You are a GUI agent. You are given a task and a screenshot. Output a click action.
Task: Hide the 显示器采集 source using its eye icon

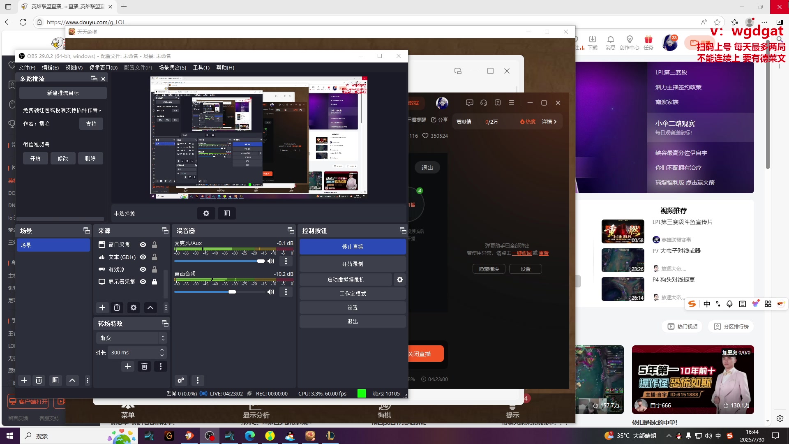[x=143, y=282]
